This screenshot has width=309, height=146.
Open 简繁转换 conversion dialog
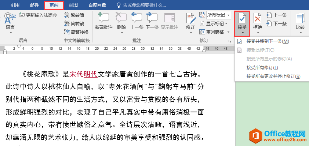pyautogui.click(x=76, y=32)
